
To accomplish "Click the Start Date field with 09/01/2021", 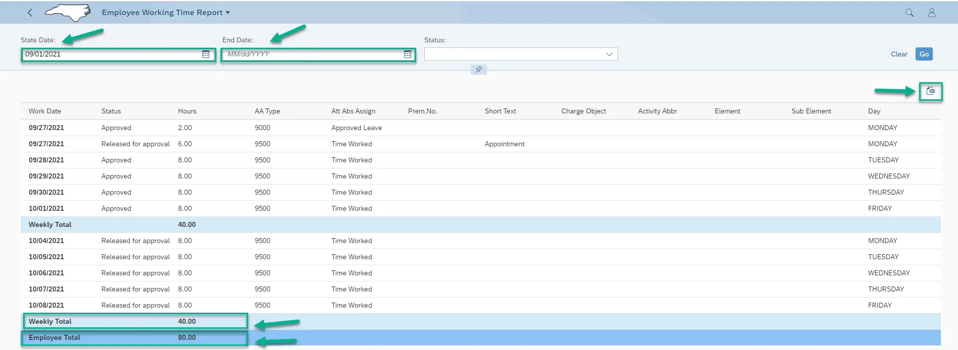I will click(111, 54).
